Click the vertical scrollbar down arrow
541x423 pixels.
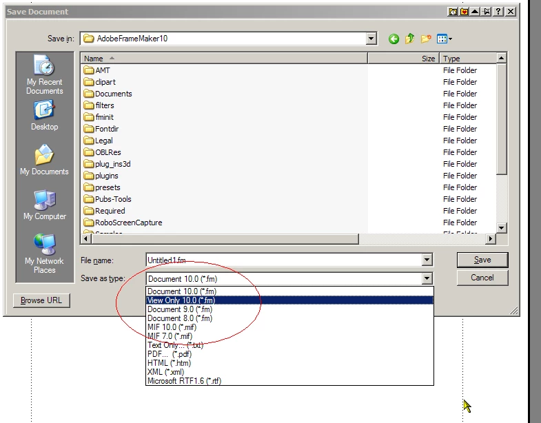(x=501, y=228)
